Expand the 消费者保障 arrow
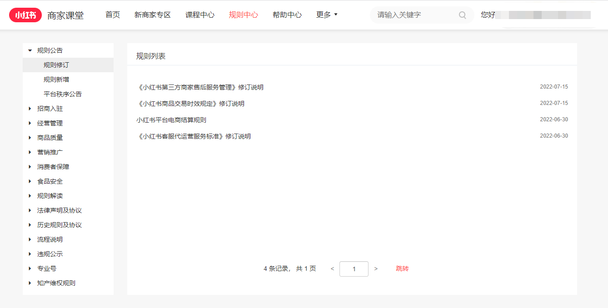The height and width of the screenshot is (308, 608). point(30,167)
